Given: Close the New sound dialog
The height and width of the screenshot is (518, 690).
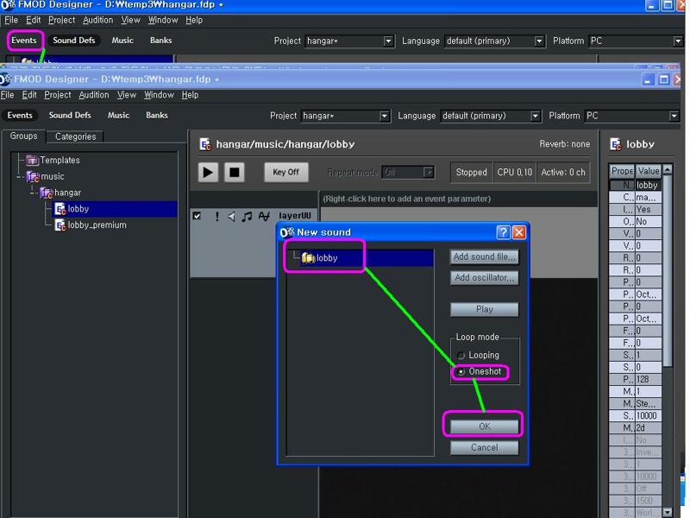Looking at the screenshot, I should pos(519,232).
